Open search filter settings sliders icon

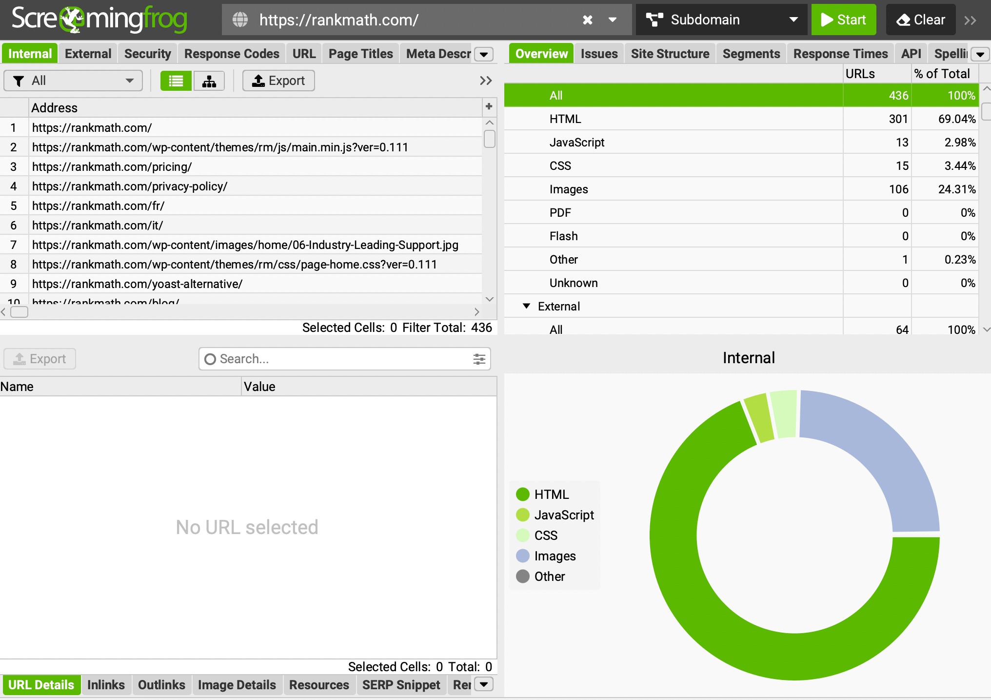pyautogui.click(x=479, y=359)
